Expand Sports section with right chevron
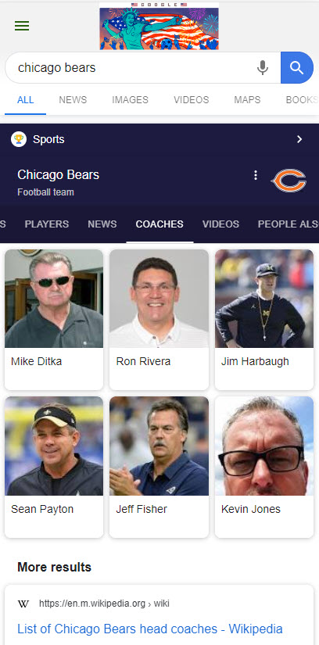The image size is (319, 645). [299, 139]
